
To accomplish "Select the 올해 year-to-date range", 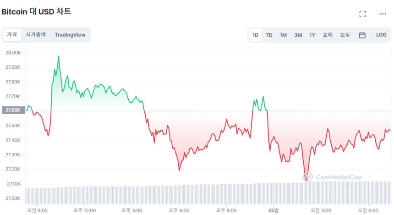I will point(328,35).
